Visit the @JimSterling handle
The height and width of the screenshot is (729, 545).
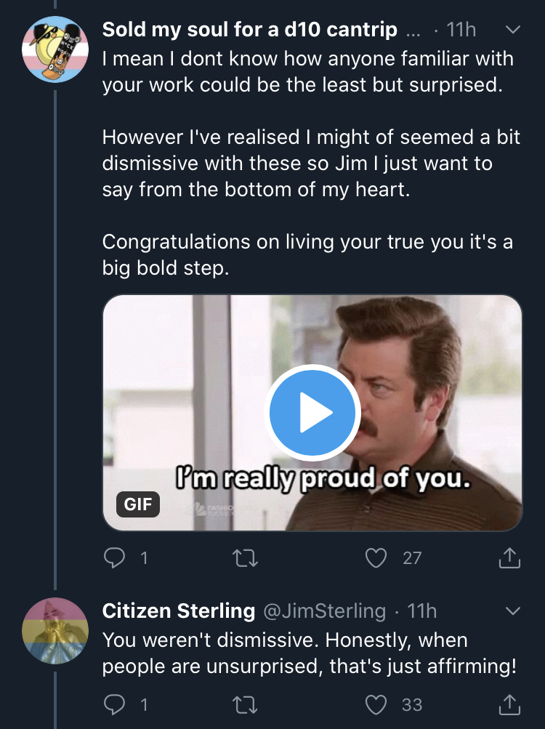tap(325, 611)
